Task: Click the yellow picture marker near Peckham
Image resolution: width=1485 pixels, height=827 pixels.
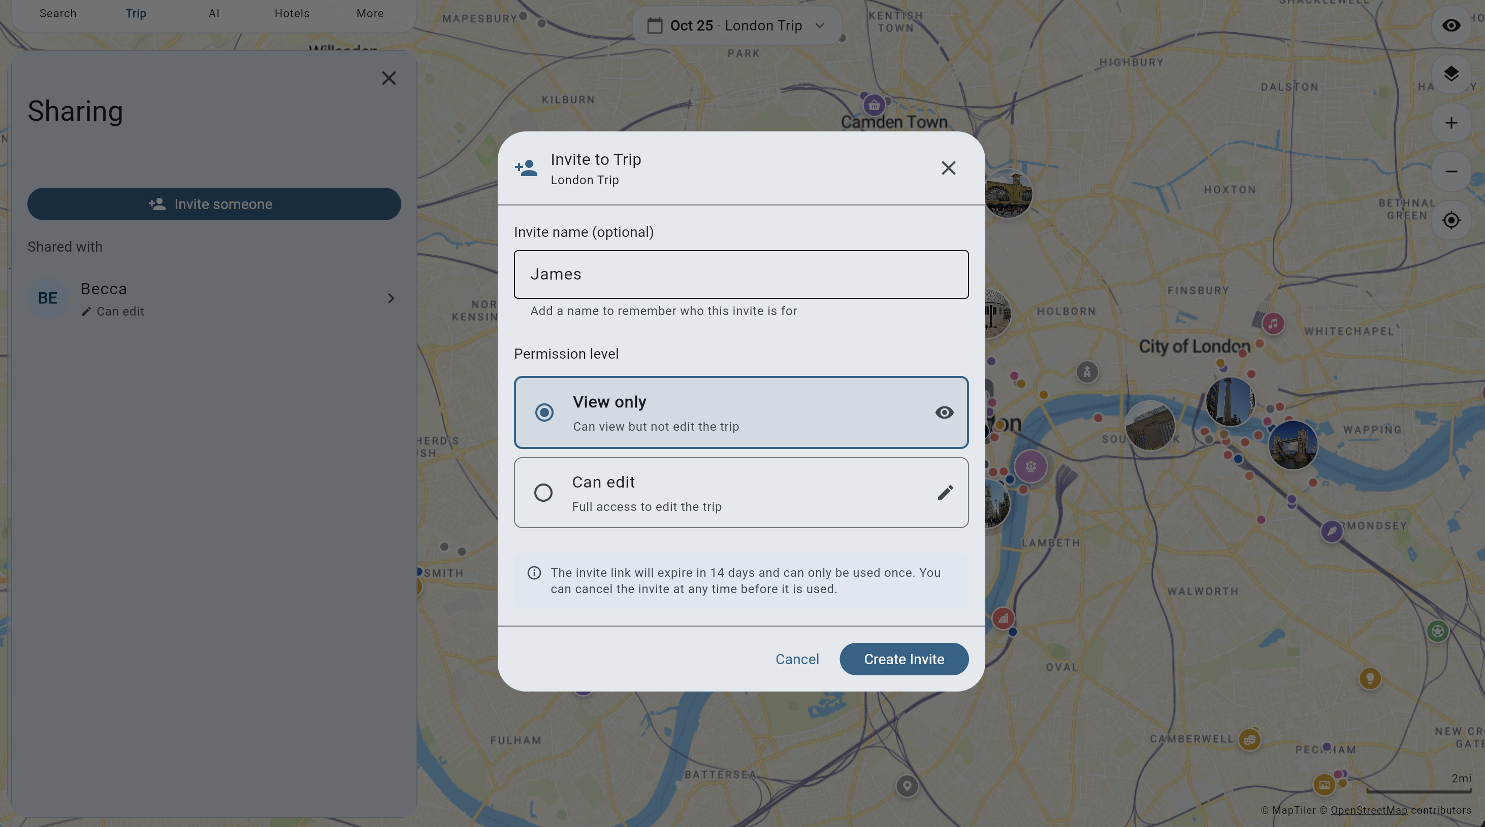Action: click(1323, 784)
